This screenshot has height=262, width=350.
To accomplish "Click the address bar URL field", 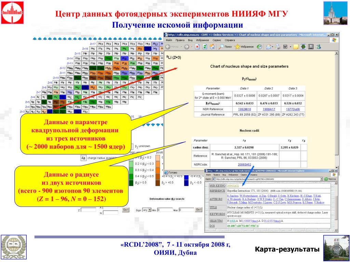I will point(268,179).
